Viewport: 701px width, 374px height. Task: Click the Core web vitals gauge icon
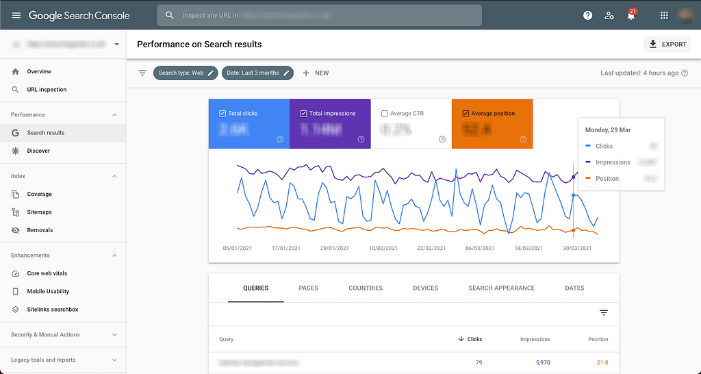[15, 273]
